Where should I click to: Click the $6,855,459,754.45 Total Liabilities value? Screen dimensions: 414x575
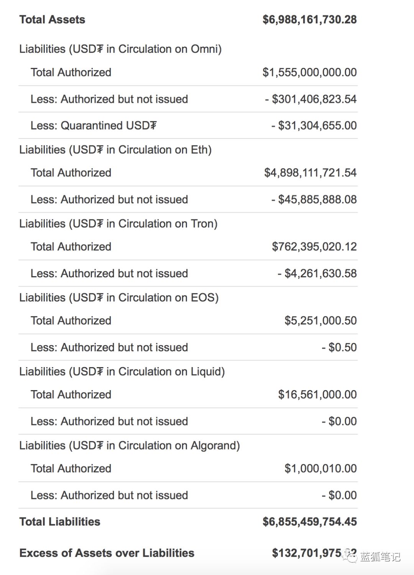pyautogui.click(x=309, y=522)
